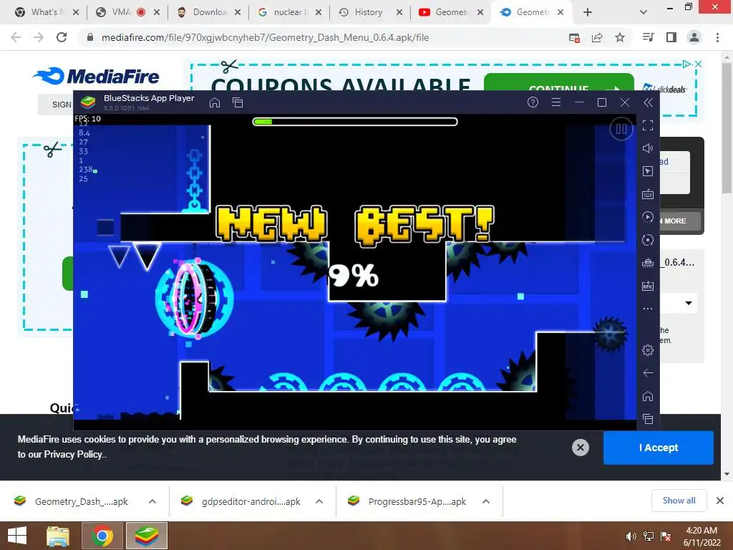
Task: Click the level progress bar in the game
Action: [355, 122]
